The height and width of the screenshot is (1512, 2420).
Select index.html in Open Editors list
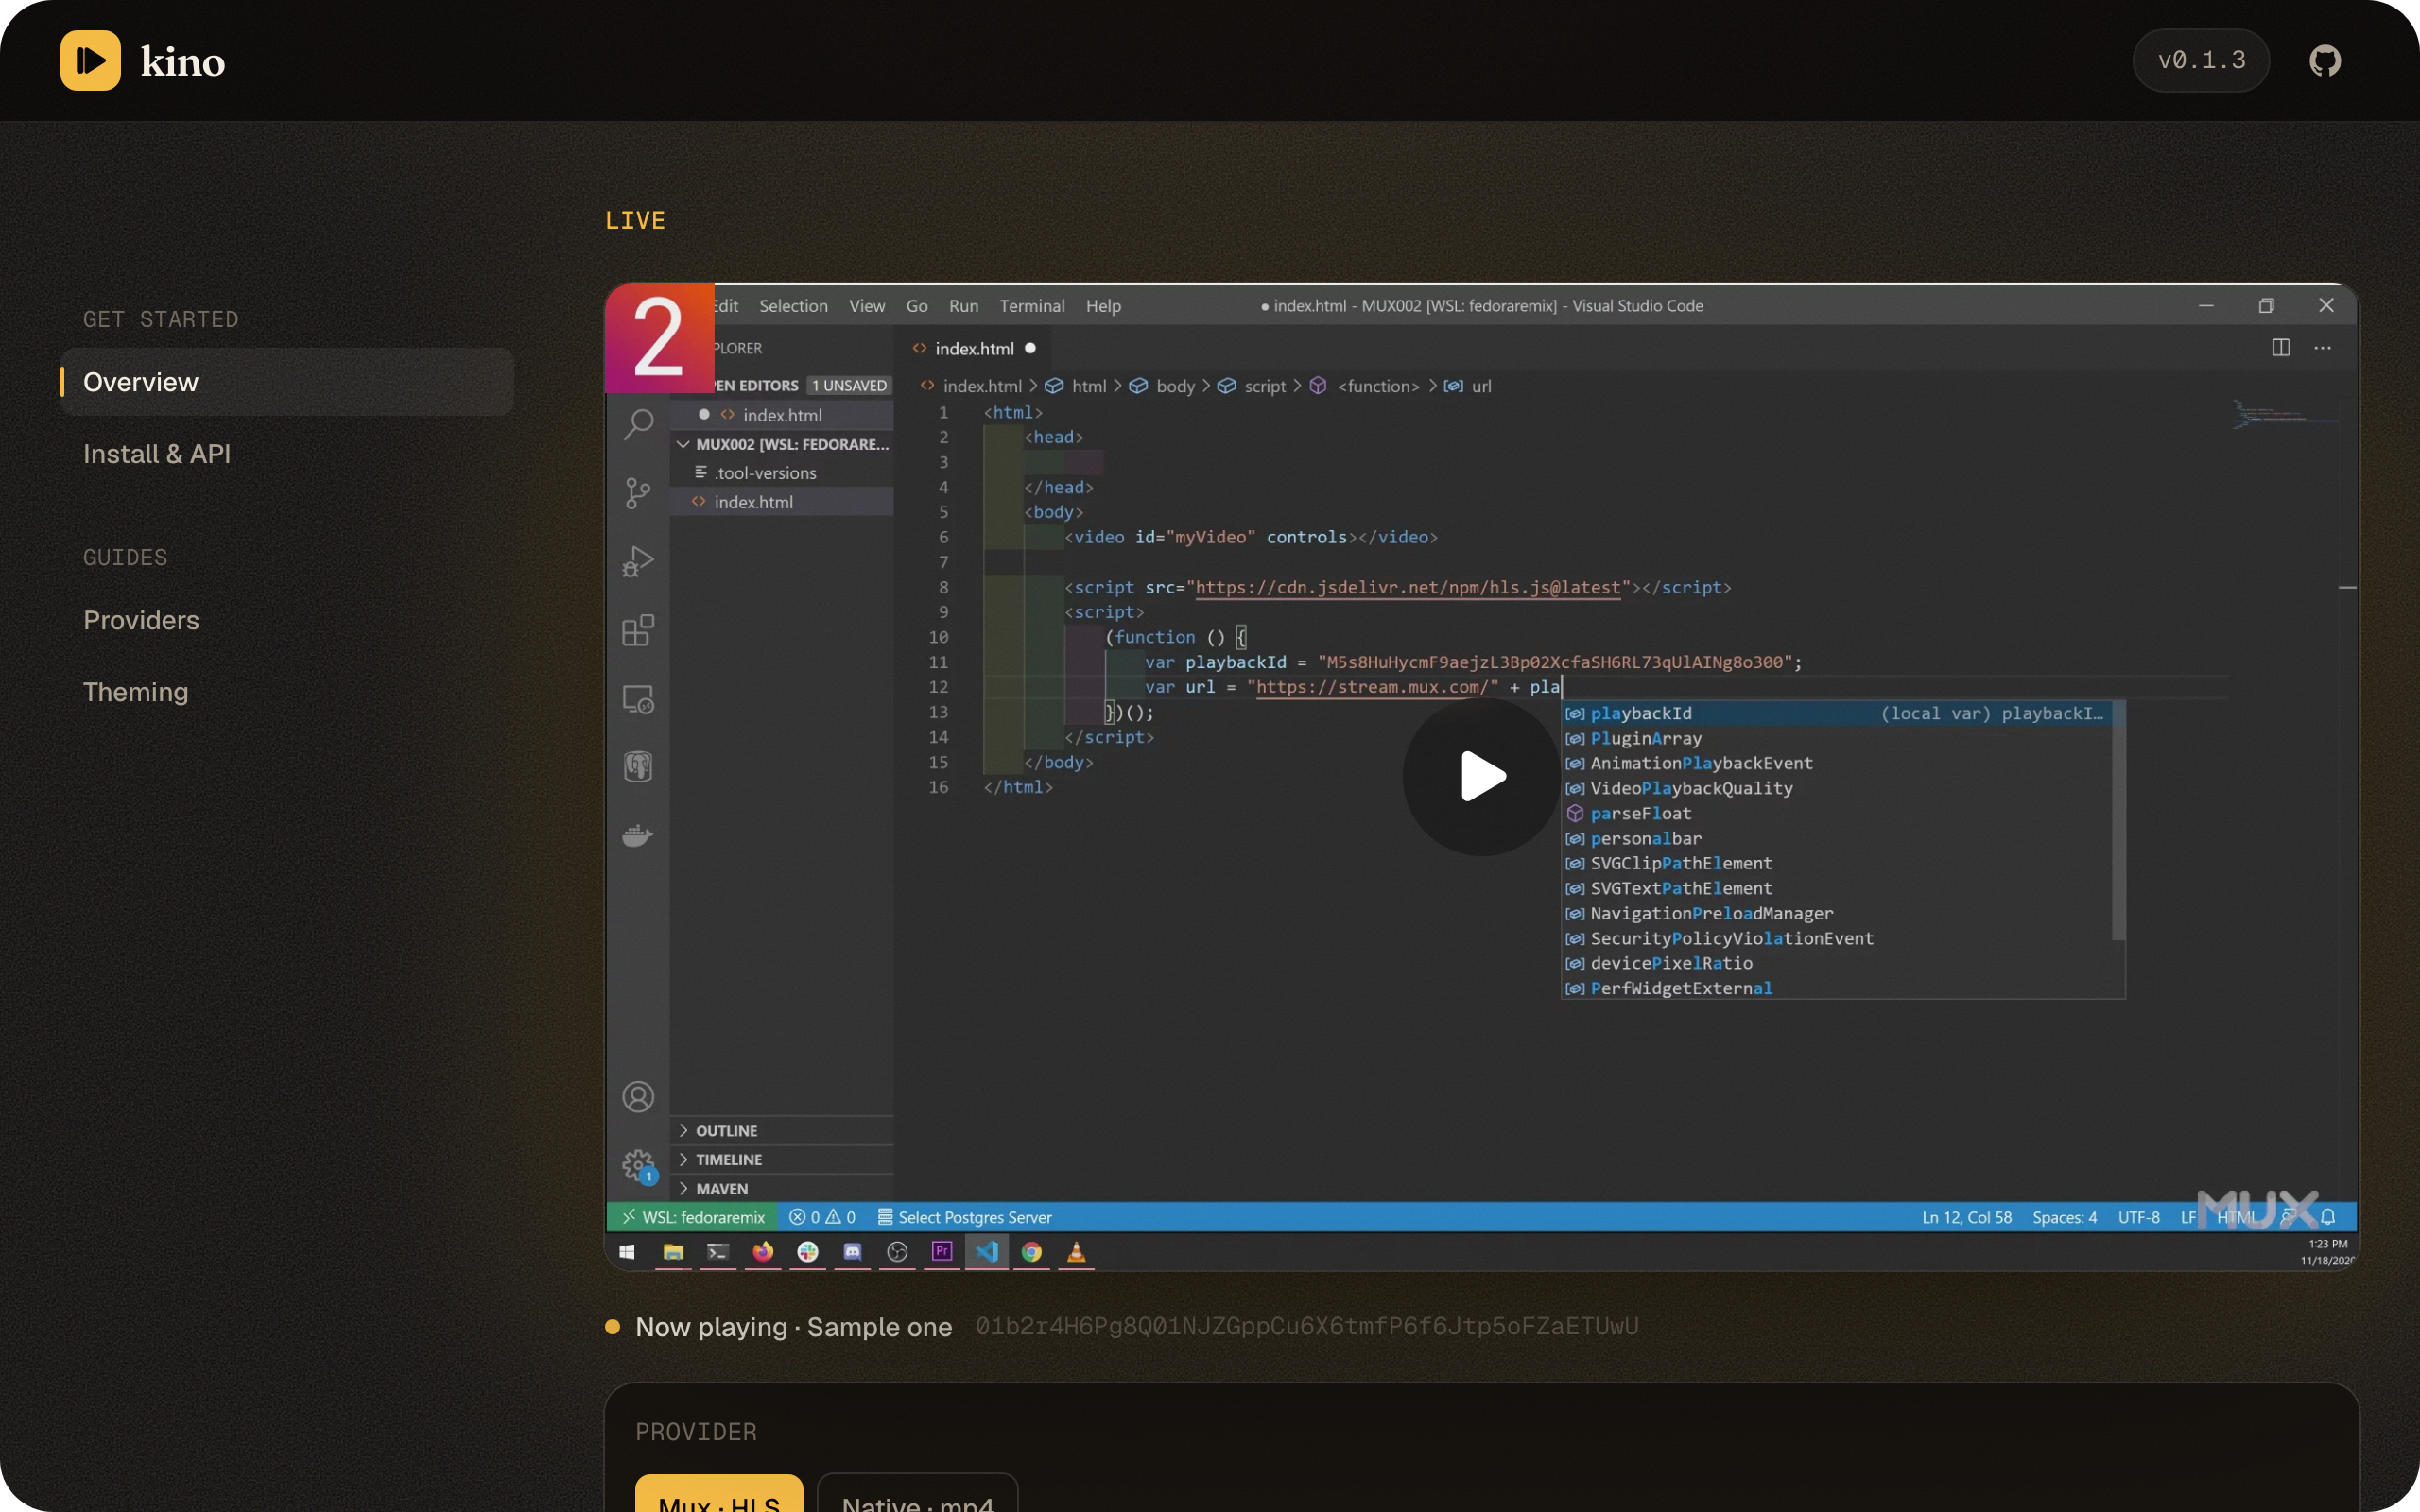(783, 415)
